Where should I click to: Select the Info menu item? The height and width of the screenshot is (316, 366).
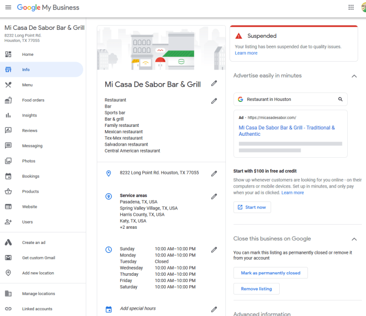coord(26,69)
